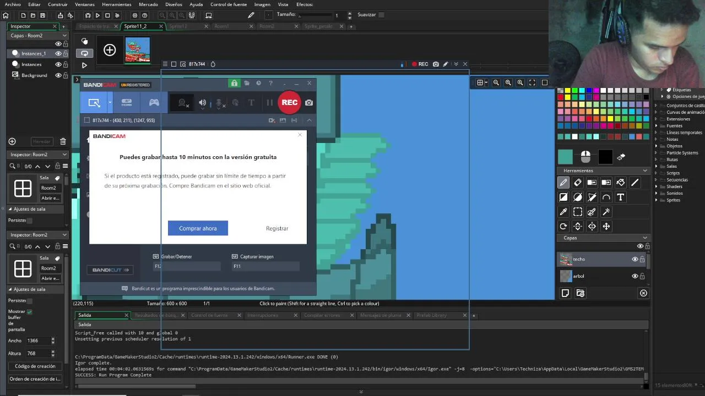Create a new layer in Capas

coord(565,293)
